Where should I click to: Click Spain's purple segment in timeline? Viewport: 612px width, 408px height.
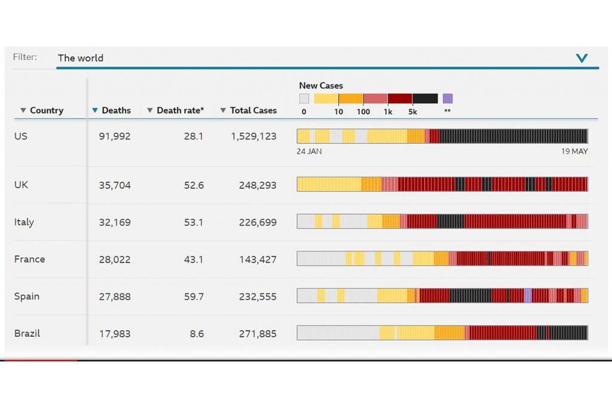pyautogui.click(x=528, y=296)
